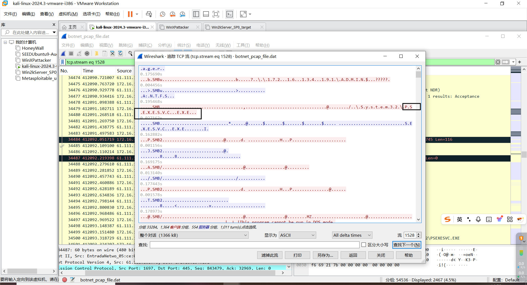The height and width of the screenshot is (285, 527).
Task: Click the 查找下一个(N) button
Action: pyautogui.click(x=407, y=245)
